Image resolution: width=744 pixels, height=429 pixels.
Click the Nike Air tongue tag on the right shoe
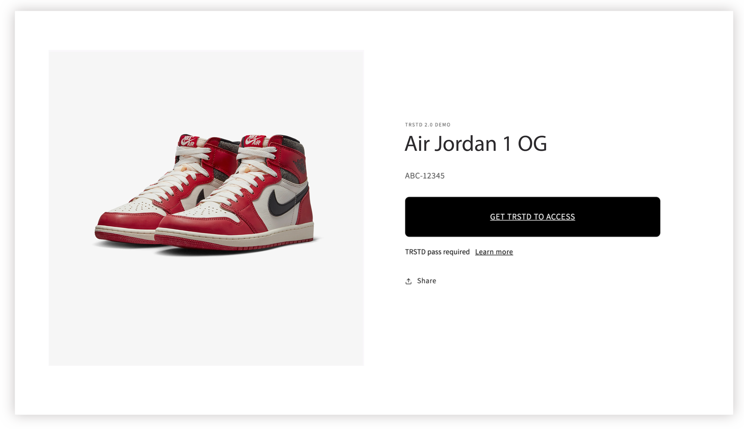[253, 140]
